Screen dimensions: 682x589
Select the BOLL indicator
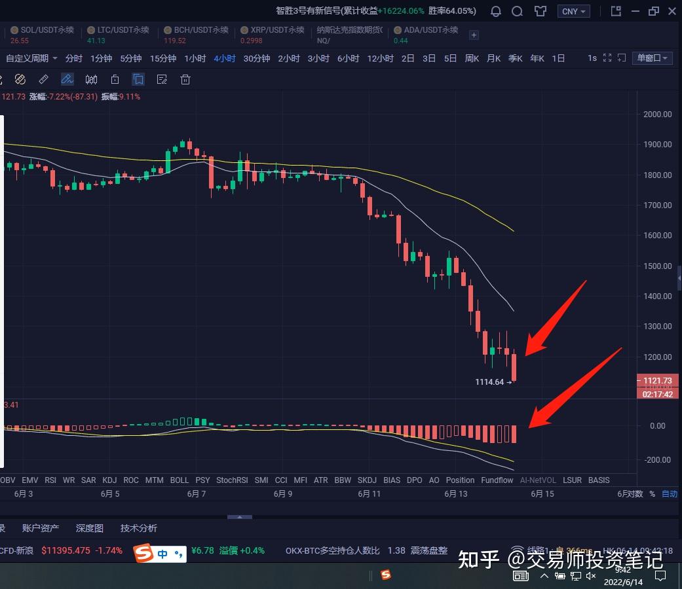[180, 480]
